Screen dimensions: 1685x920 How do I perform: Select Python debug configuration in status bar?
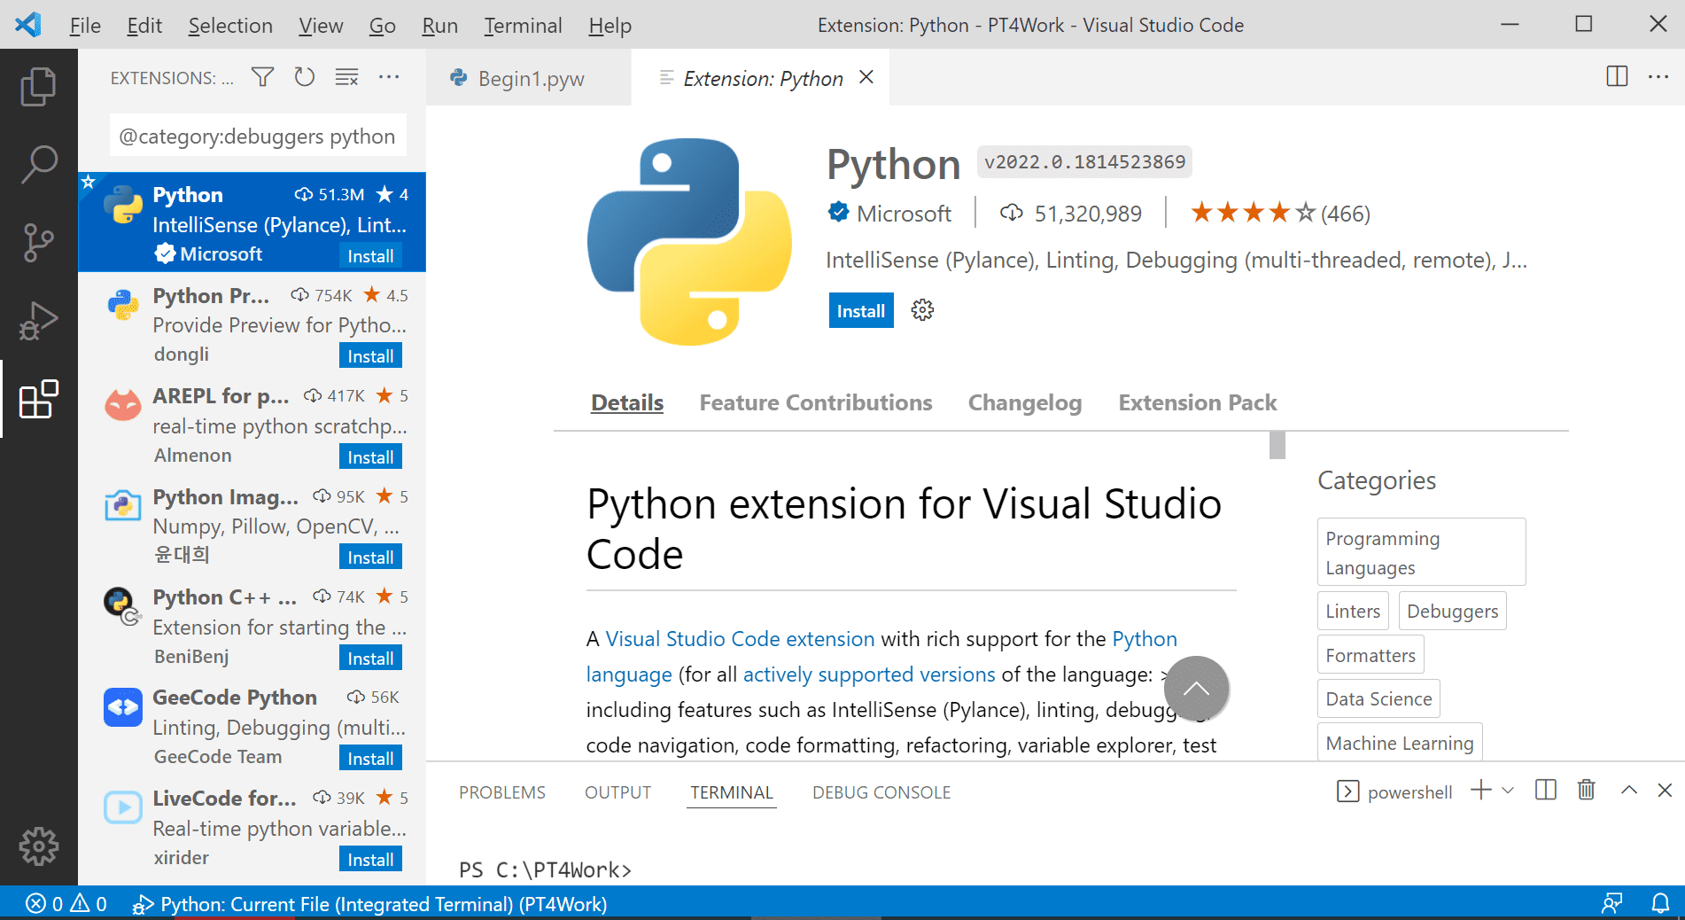pyautogui.click(x=369, y=903)
